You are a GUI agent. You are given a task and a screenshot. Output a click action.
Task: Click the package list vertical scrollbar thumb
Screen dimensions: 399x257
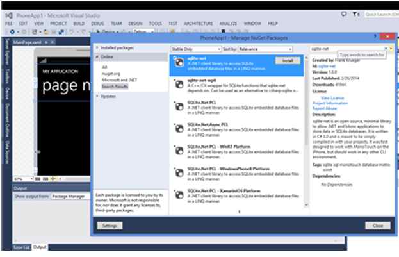(x=306, y=102)
